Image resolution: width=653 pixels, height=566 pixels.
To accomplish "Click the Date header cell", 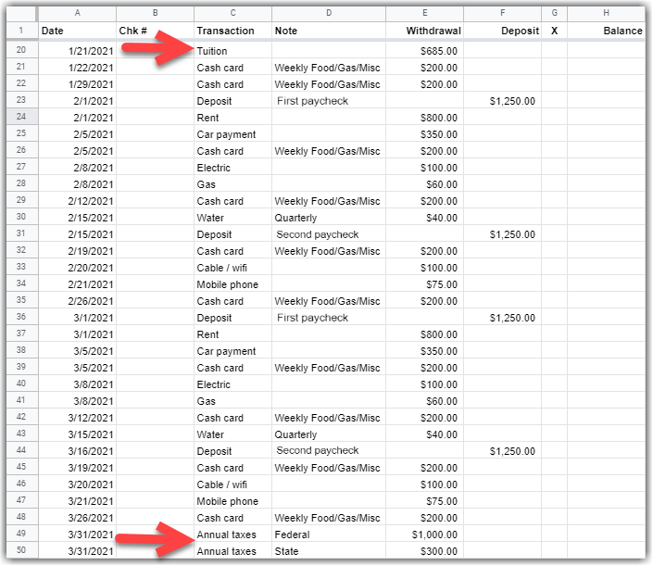I will 77,31.
